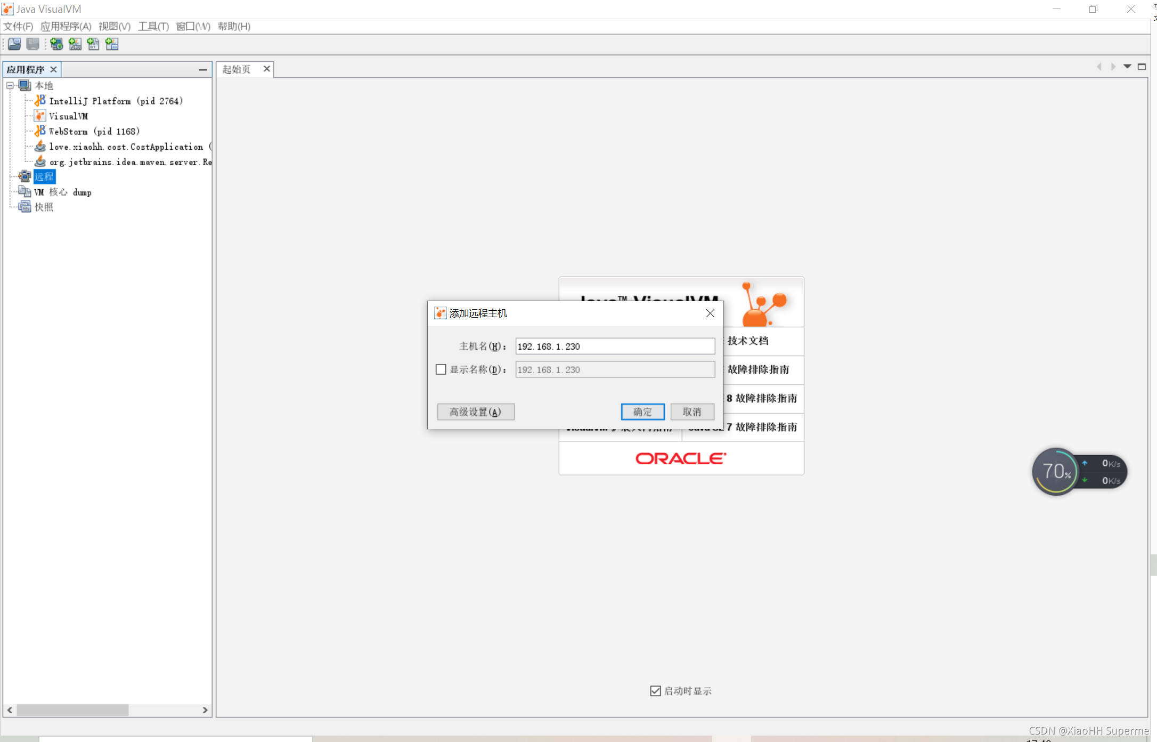The image size is (1157, 742).
Task: Toggle selection of the 远程 tree node
Action: pos(44,176)
